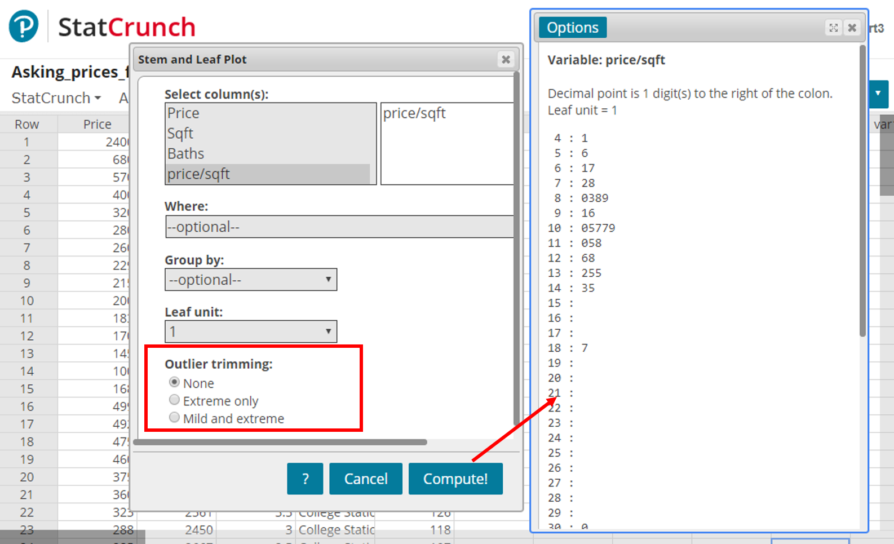Click the Cancel button
This screenshot has width=894, height=544.
[366, 479]
